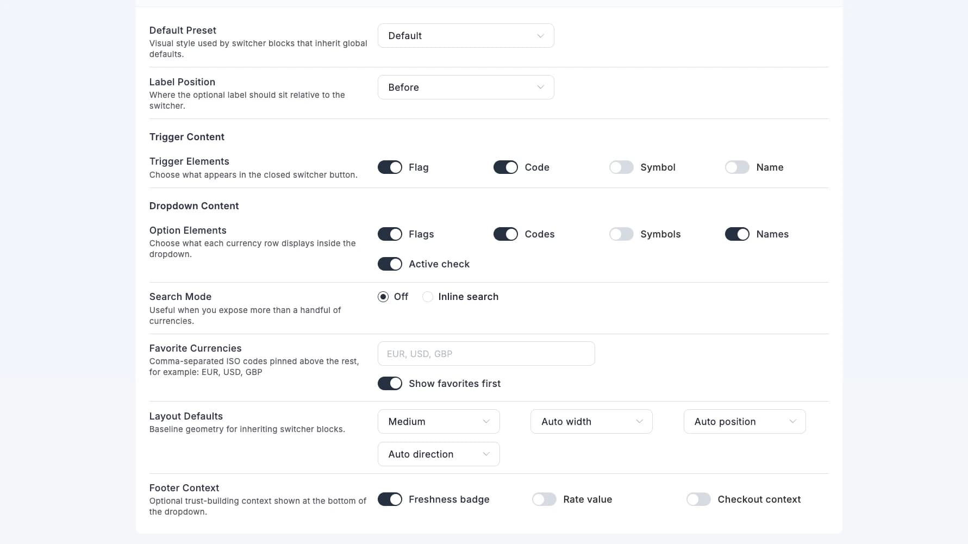Toggle the Codes option element switch
The height and width of the screenshot is (544, 968).
click(505, 234)
